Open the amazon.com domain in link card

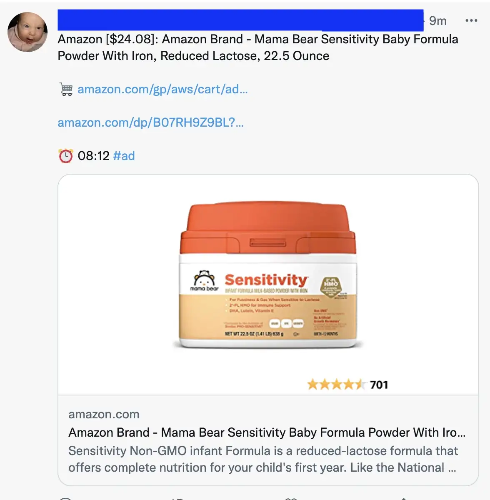[x=104, y=415]
